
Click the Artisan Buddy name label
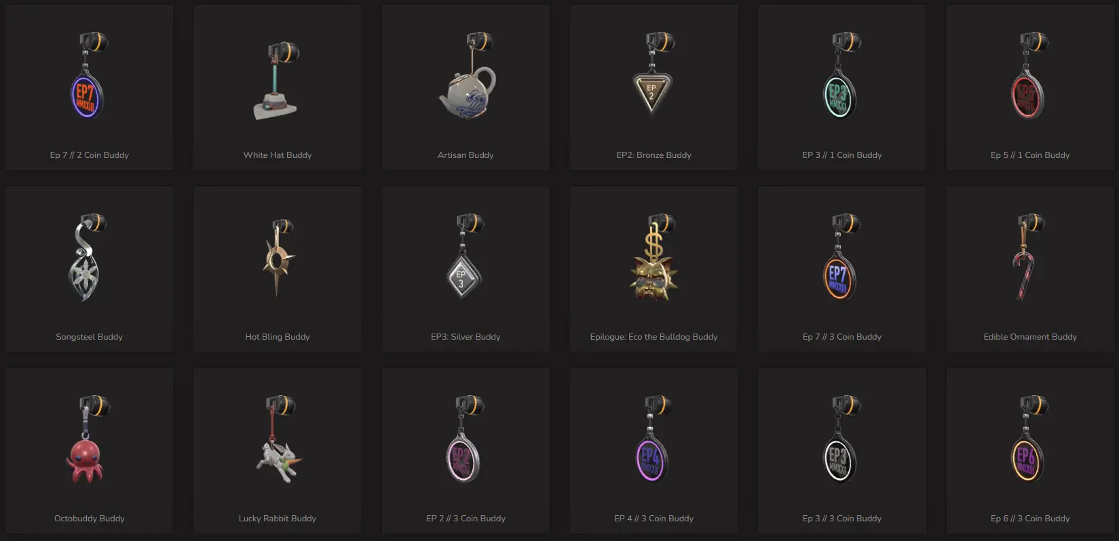[x=466, y=155]
